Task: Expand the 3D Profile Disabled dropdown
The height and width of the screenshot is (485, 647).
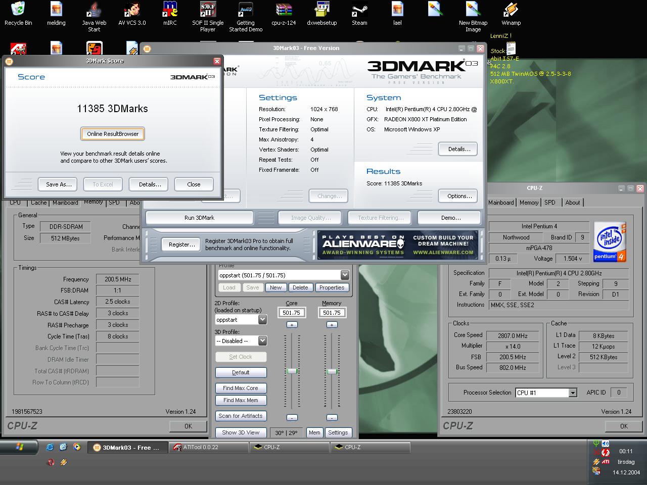Action: click(262, 341)
